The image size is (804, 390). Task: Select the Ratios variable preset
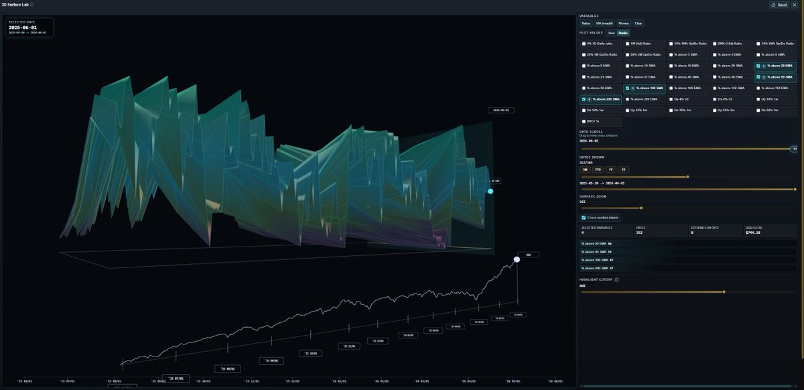pos(586,23)
